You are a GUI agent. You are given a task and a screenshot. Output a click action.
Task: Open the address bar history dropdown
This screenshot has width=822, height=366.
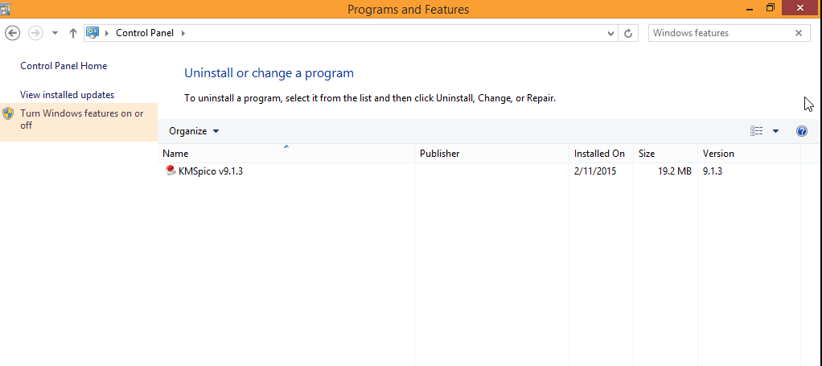coord(610,33)
